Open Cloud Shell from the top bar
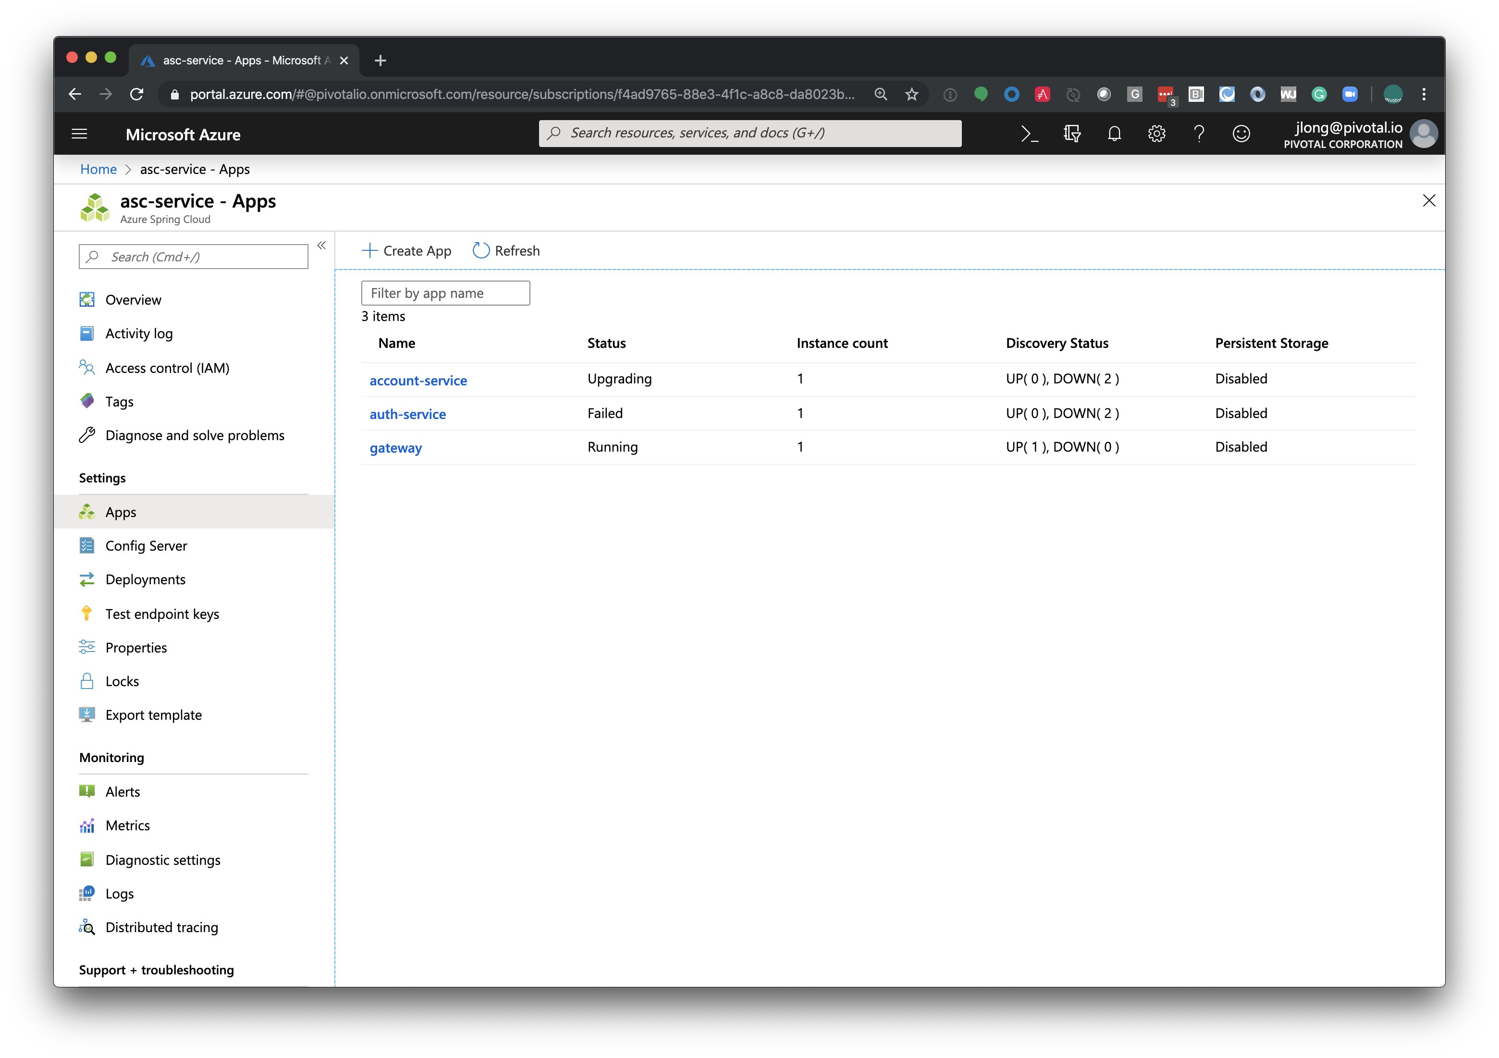The height and width of the screenshot is (1058, 1499). [x=1030, y=134]
